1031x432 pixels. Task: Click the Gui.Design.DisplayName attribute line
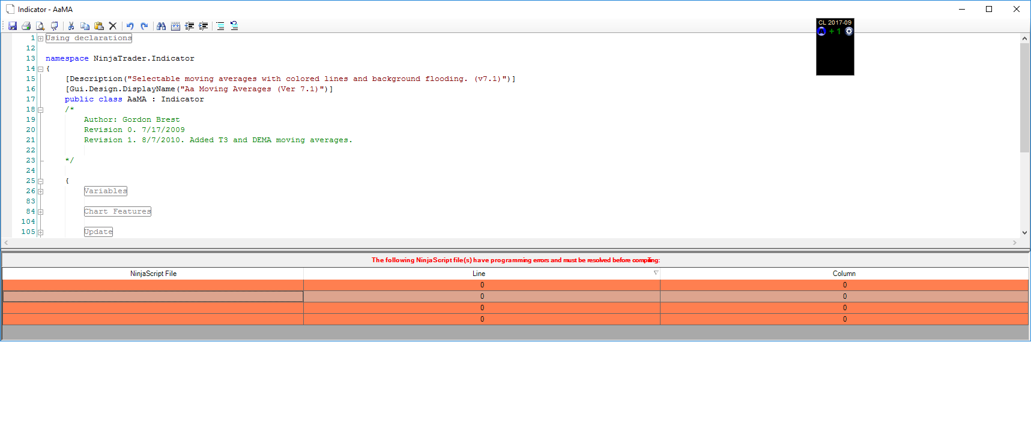click(x=199, y=89)
